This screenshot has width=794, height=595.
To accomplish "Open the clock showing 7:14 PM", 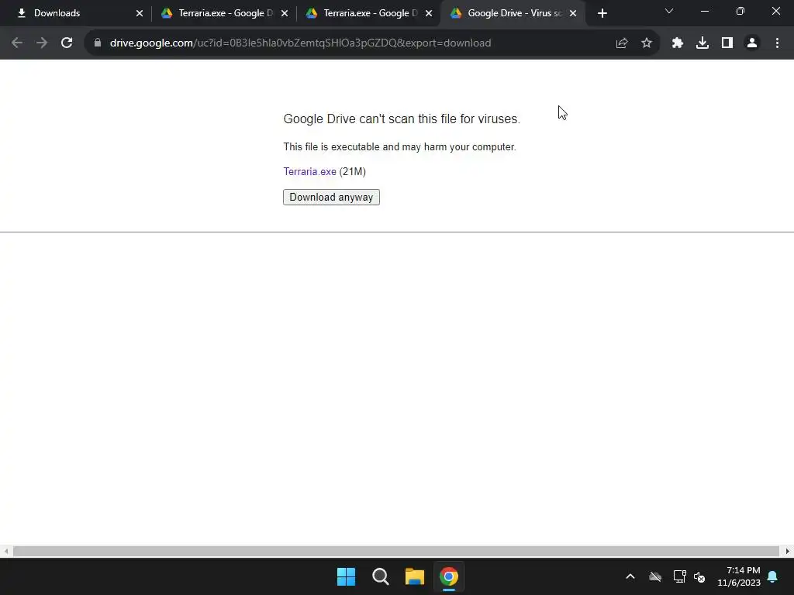I will tap(739, 576).
